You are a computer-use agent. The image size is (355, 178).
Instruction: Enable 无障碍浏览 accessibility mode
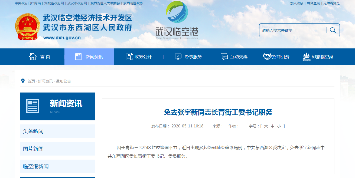pyautogui.click(x=331, y=3)
